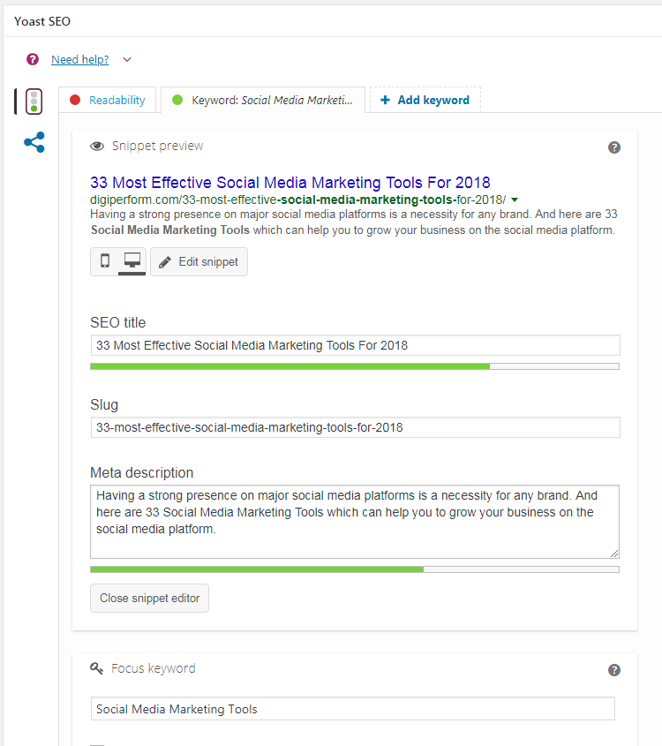Select the Keyword: Social Media Marketi... tab
Image resolution: width=662 pixels, height=746 pixels.
(263, 100)
